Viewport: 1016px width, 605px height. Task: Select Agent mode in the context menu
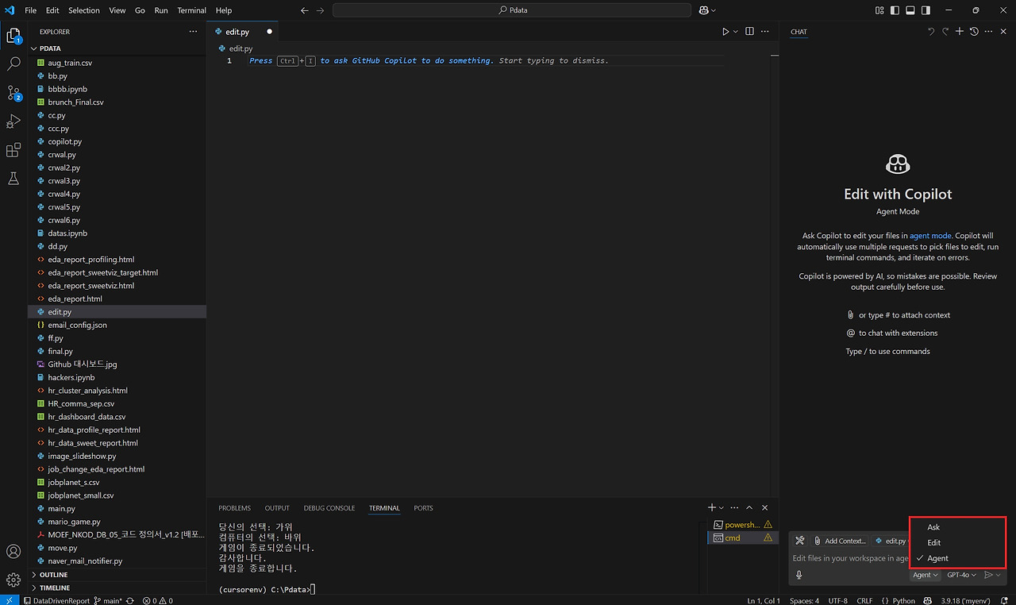click(937, 558)
